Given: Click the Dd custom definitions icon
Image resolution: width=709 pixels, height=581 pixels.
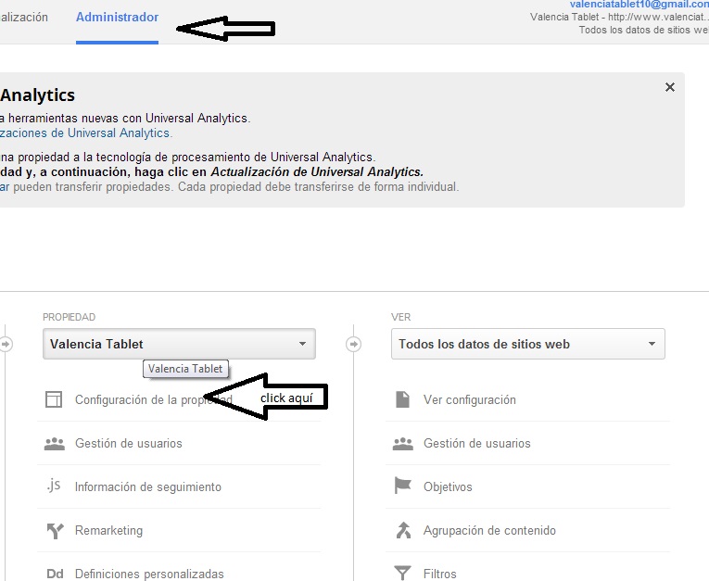Looking at the screenshot, I should 55,574.
